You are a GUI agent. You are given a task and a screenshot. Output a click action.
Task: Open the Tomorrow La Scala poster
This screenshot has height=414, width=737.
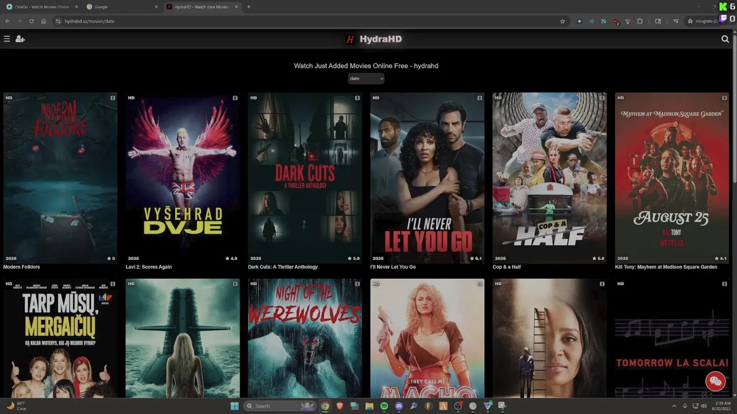[x=672, y=339]
